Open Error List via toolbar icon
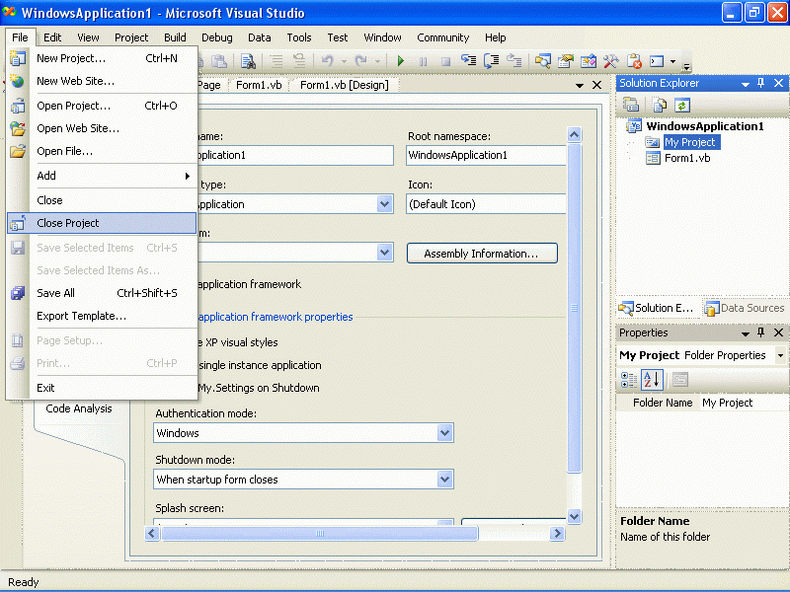Image resolution: width=790 pixels, height=592 pixels. point(634,61)
